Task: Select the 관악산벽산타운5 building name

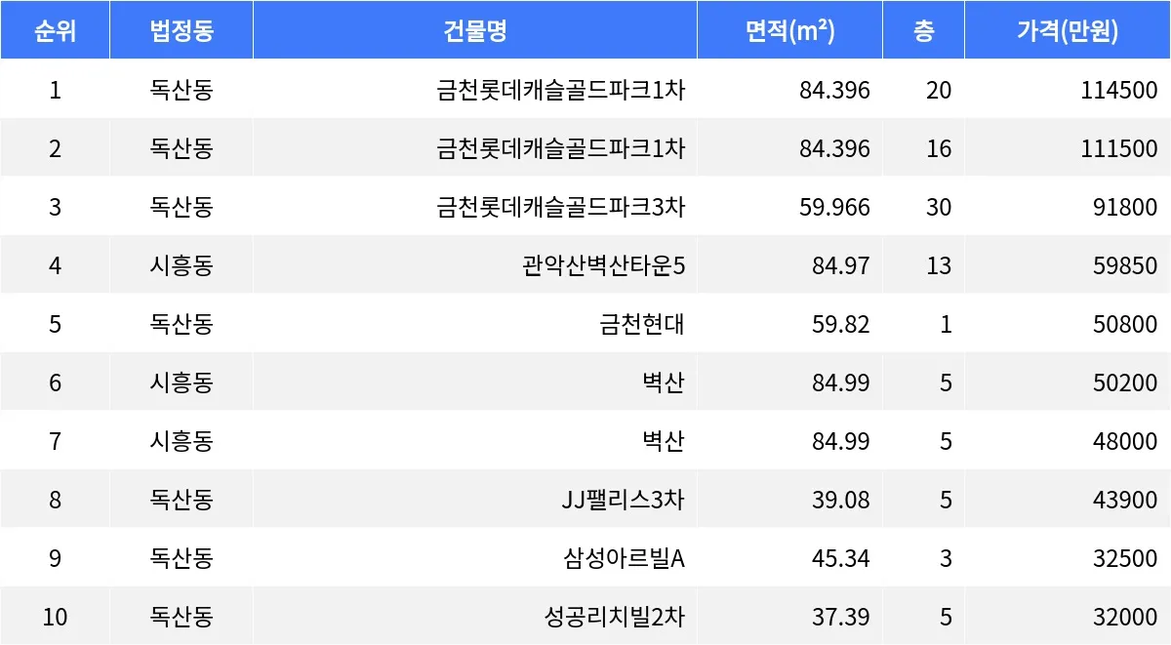Action: (x=603, y=266)
